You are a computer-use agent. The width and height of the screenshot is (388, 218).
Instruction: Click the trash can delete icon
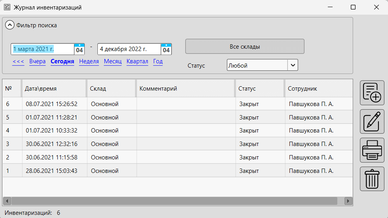[372, 179]
